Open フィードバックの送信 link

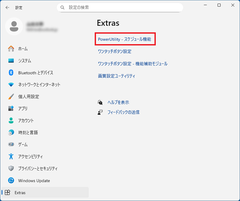[x=123, y=112]
